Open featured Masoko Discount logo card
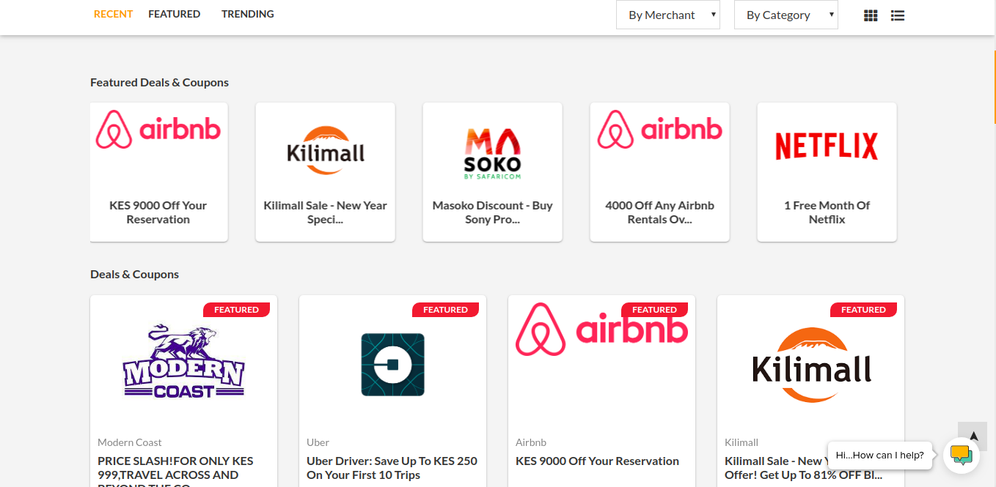996x487 pixels. point(493,153)
